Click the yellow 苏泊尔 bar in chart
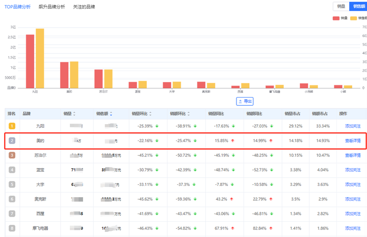 pos(109,79)
